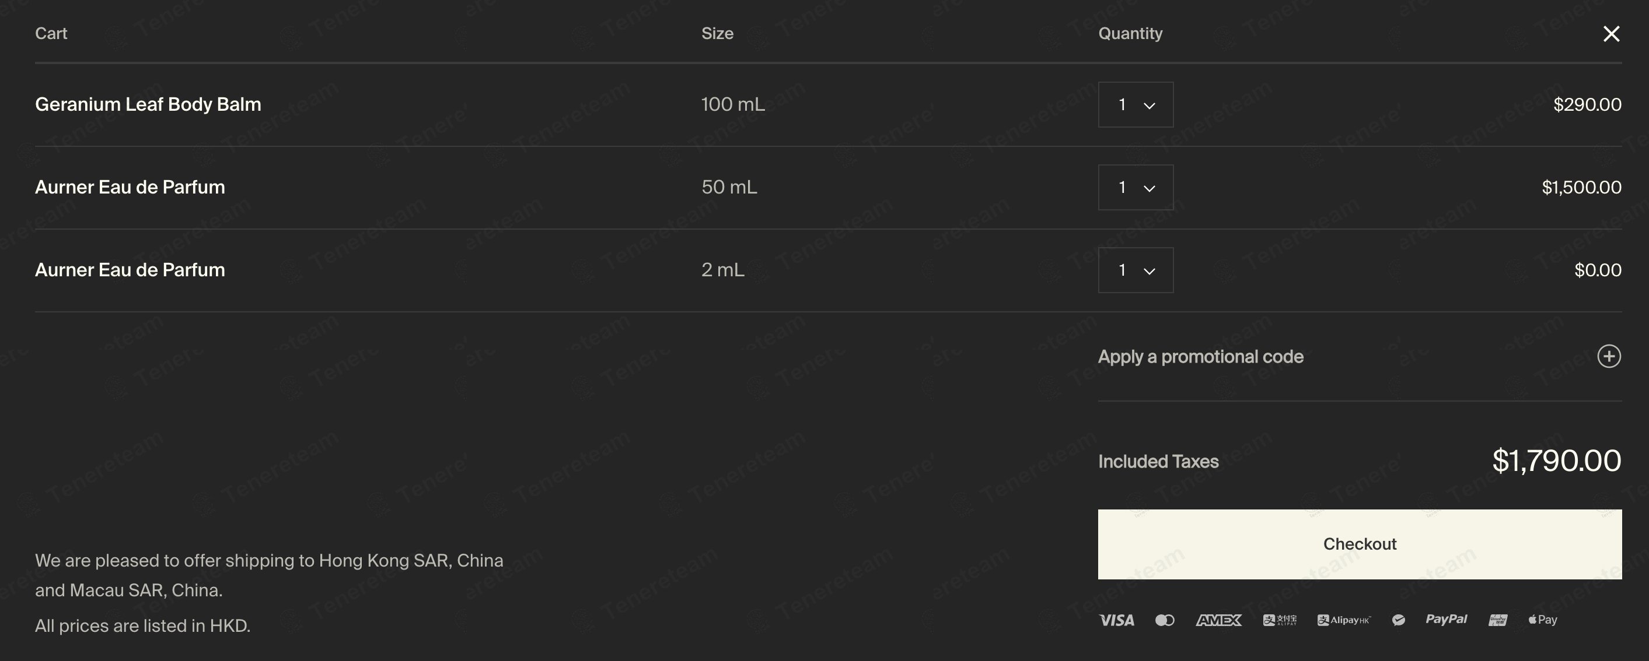The width and height of the screenshot is (1649, 661).
Task: Click the Visa payment icon
Action: coord(1116,620)
